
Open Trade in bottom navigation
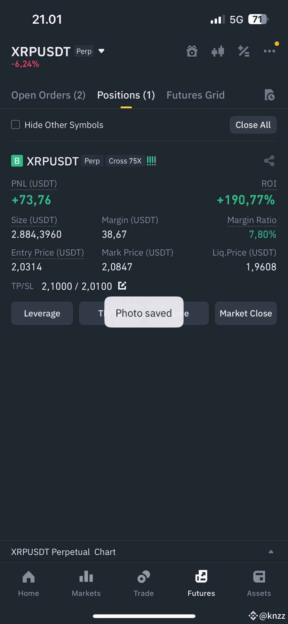[144, 584]
